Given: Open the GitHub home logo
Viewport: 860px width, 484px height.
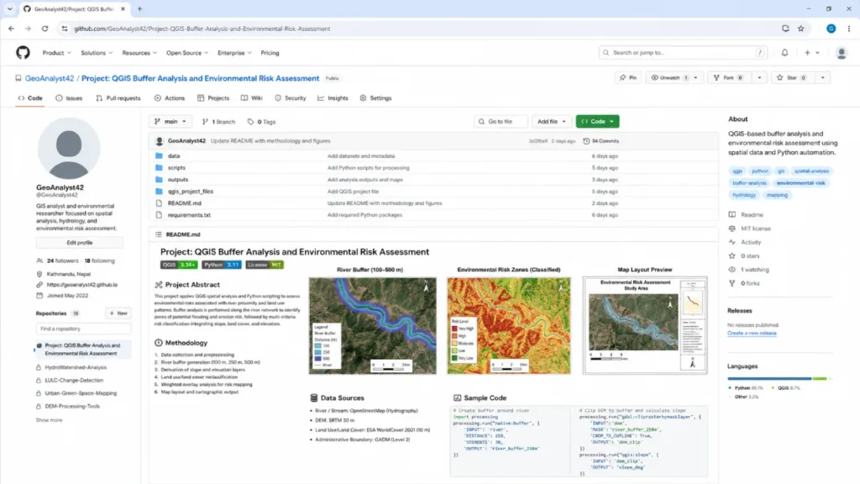Looking at the screenshot, I should pos(23,53).
